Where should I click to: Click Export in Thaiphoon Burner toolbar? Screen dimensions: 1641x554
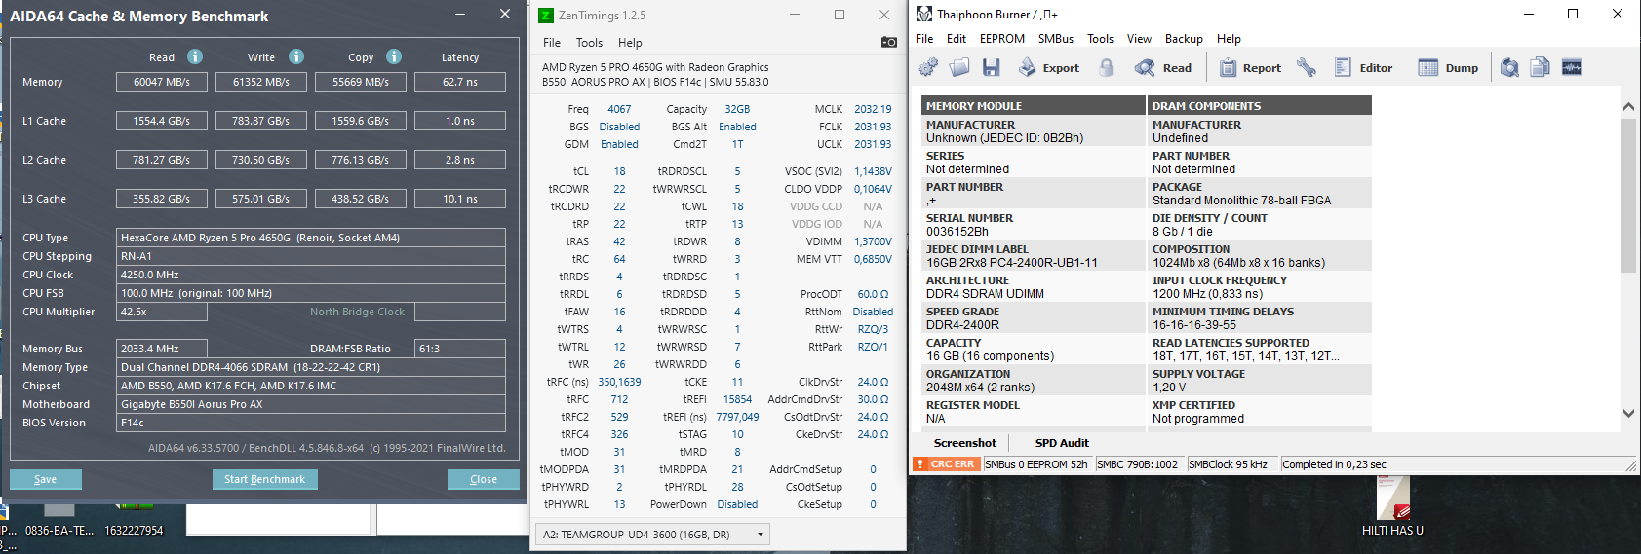pyautogui.click(x=1049, y=67)
